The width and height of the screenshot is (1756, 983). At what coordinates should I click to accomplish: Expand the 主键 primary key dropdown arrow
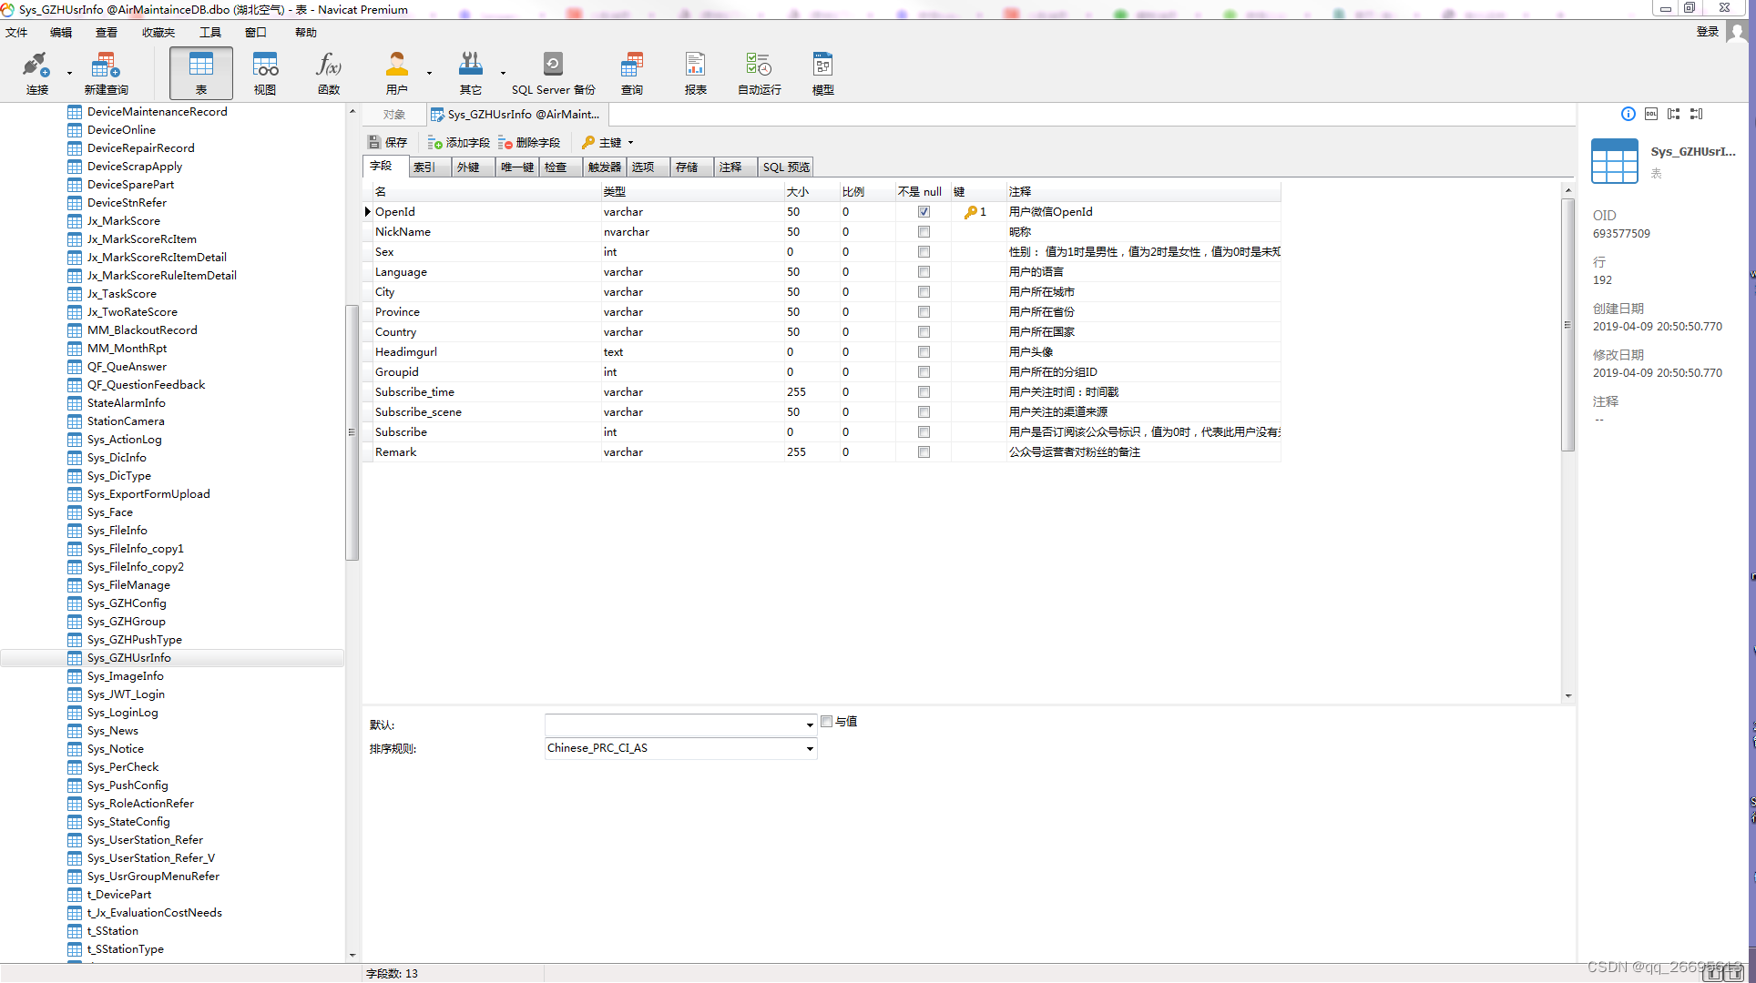point(630,143)
